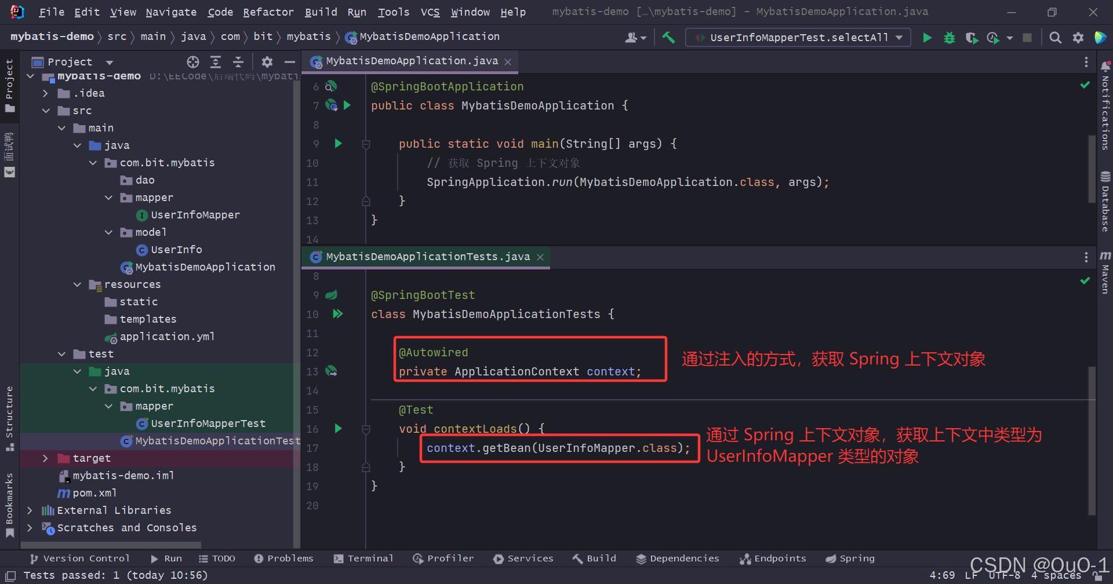Click Structure tool window side button
The image size is (1113, 584).
tap(9, 418)
